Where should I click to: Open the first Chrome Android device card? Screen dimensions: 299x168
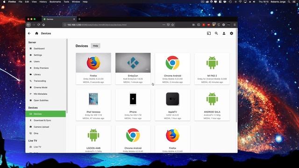(x=172, y=69)
